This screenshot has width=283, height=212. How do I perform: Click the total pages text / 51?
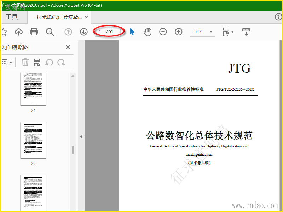click(x=110, y=32)
